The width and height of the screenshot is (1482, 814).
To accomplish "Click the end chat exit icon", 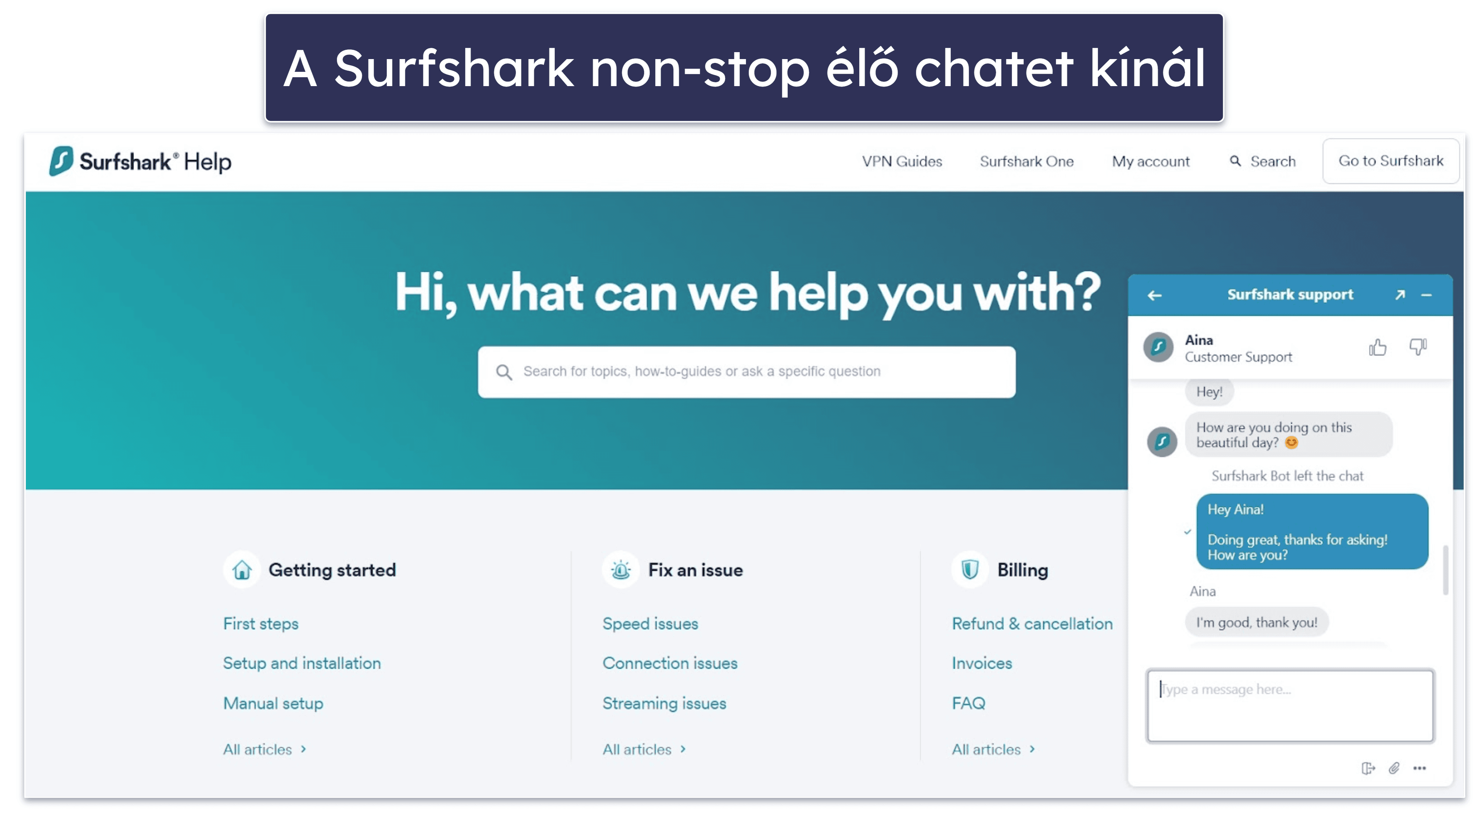I will coord(1368,768).
